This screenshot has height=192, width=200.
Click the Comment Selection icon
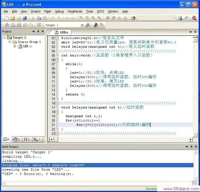(119, 18)
